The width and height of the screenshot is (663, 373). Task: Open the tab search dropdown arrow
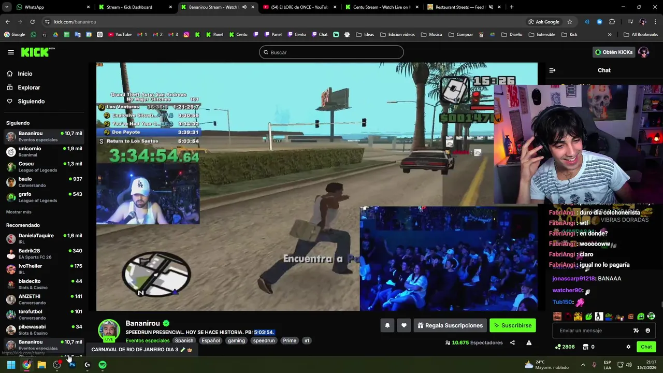point(6,7)
